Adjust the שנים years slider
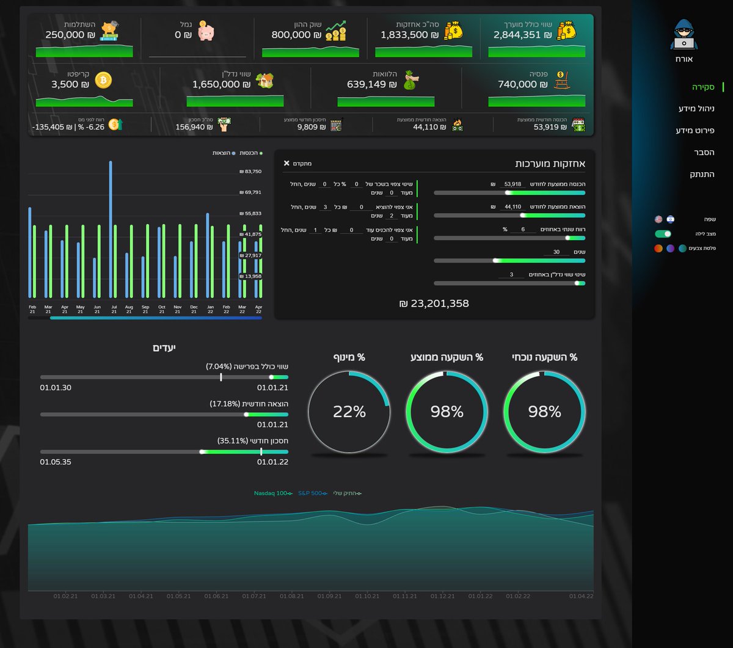The image size is (733, 648). click(x=509, y=260)
